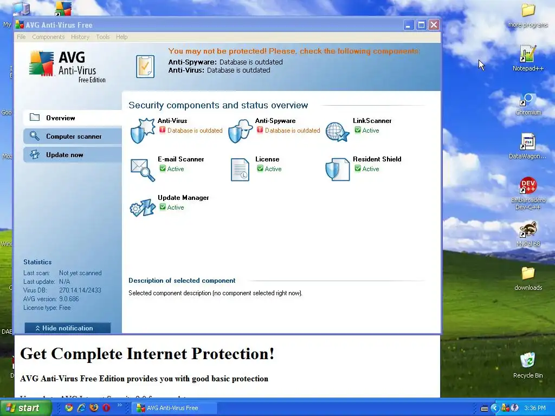Viewport: 555px width, 416px height.
Task: Open the DataWagon desktop shortcut
Action: (x=527, y=146)
